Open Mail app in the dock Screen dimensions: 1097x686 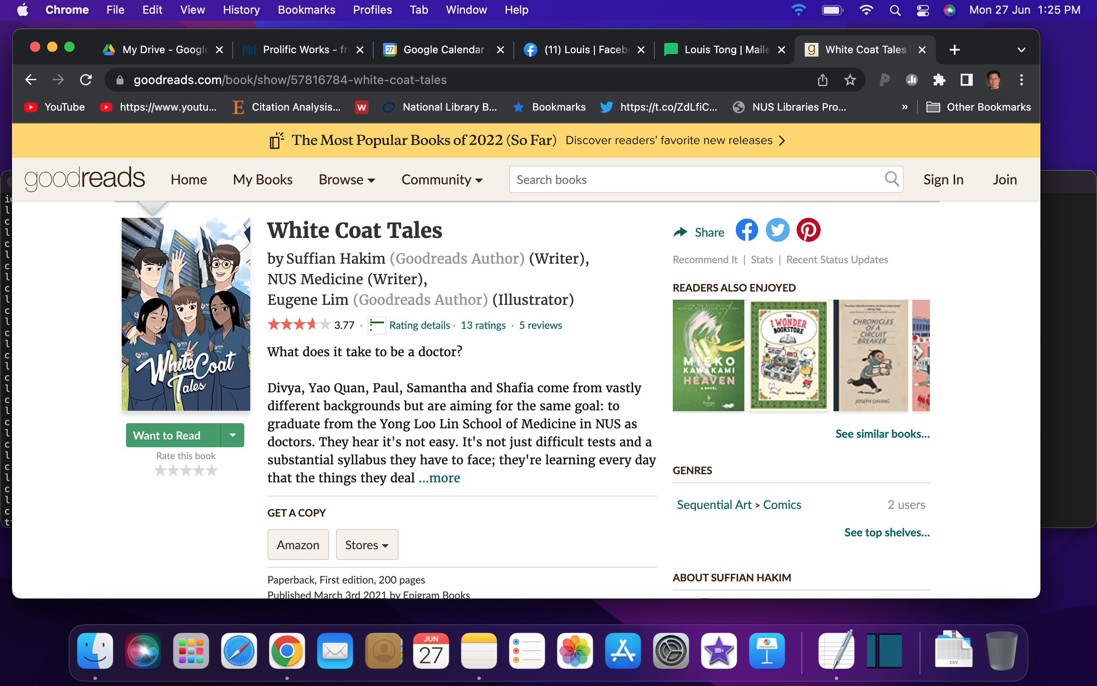point(335,650)
